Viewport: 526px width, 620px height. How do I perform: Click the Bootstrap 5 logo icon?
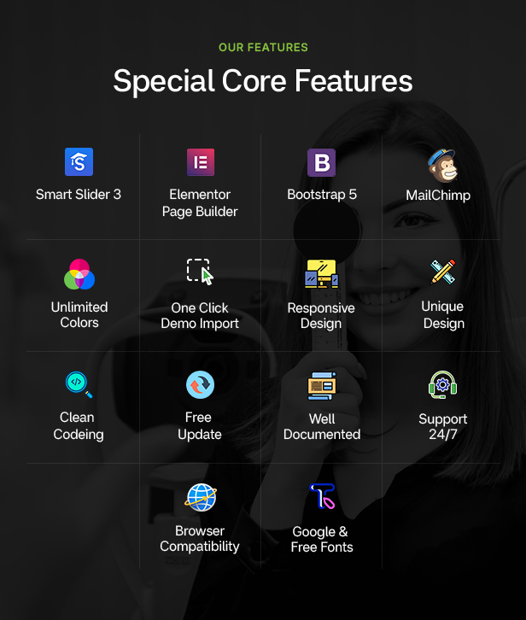(322, 162)
